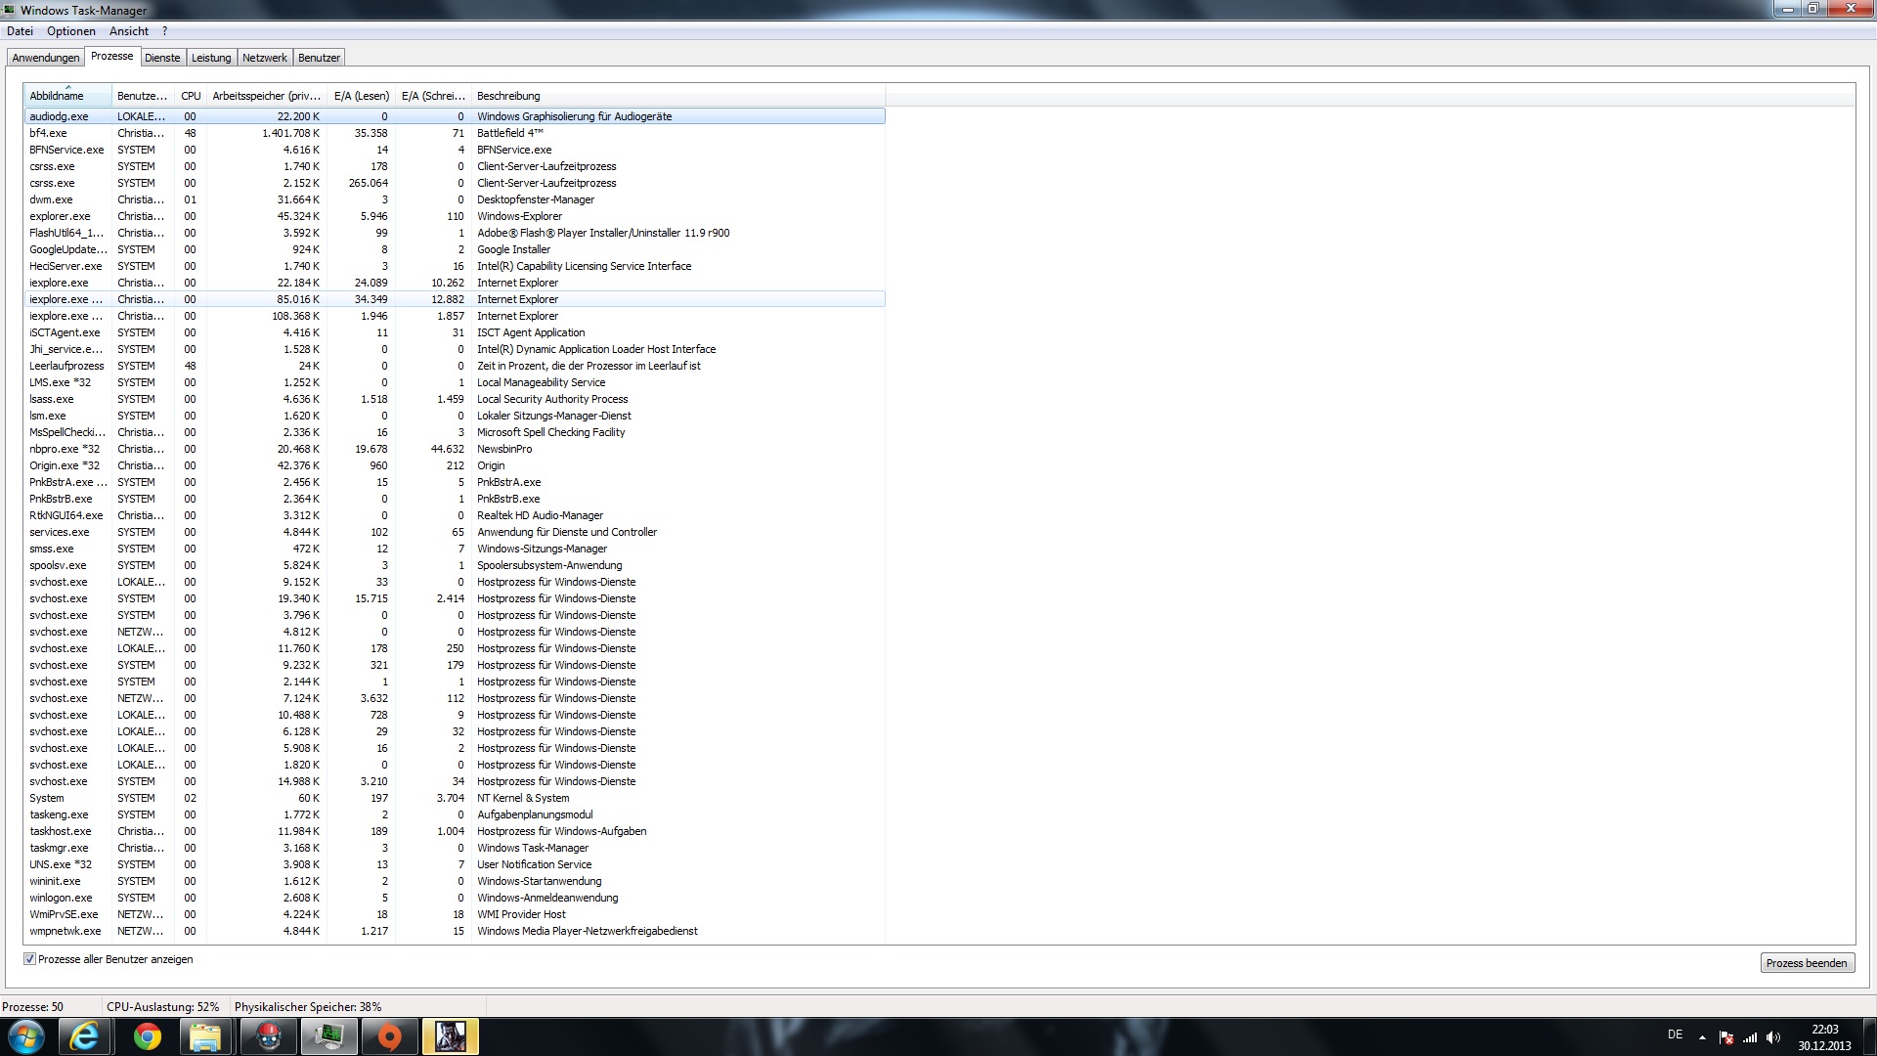Sort by the Abbildname column header
The height and width of the screenshot is (1056, 1877).
click(57, 96)
